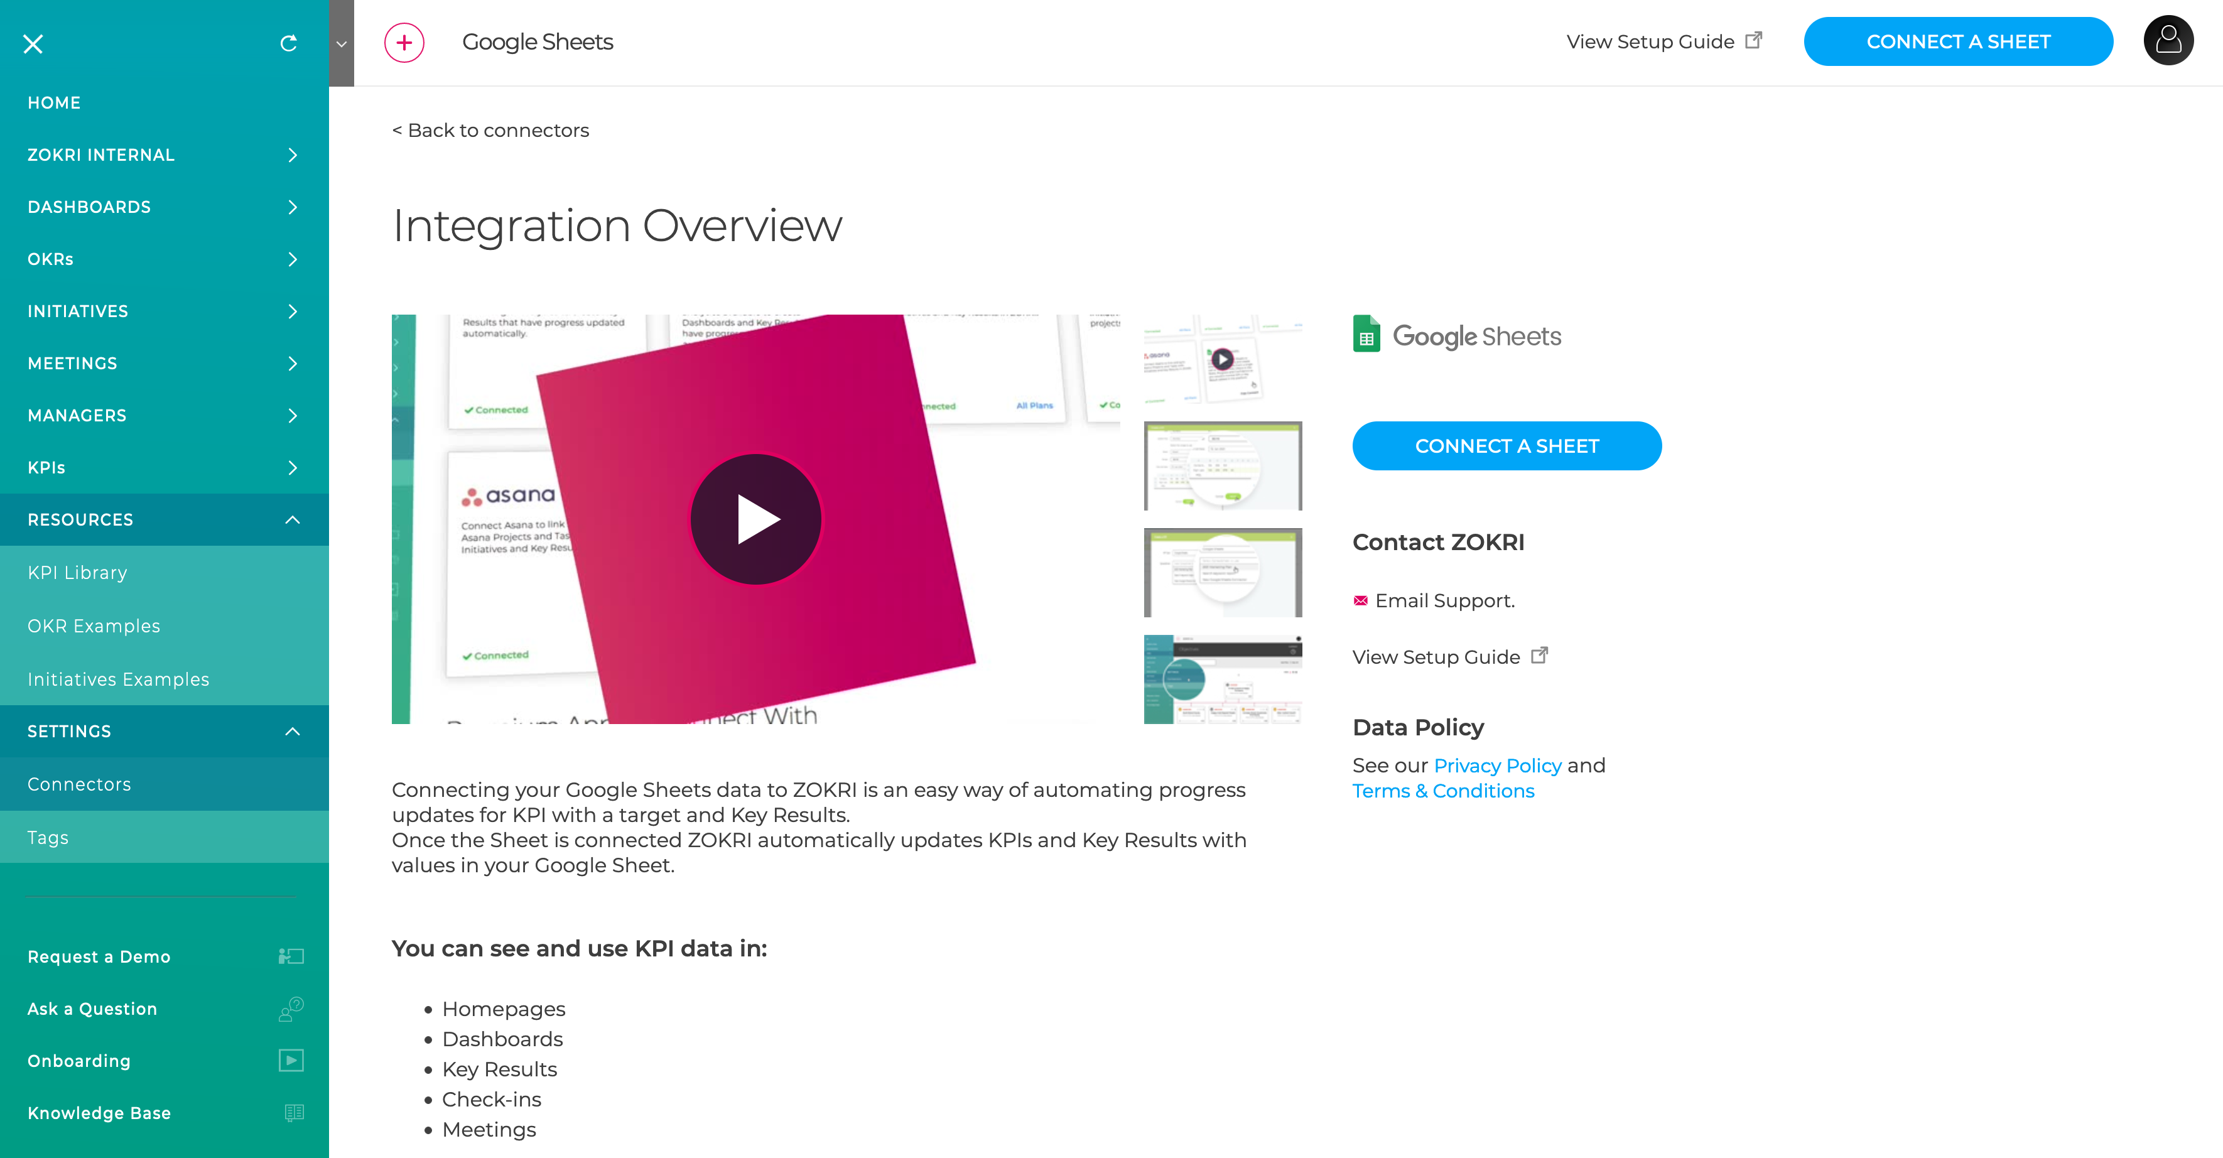Screen dimensions: 2223x1158
Task: Expand the KPIs chevron
Action: point(293,468)
